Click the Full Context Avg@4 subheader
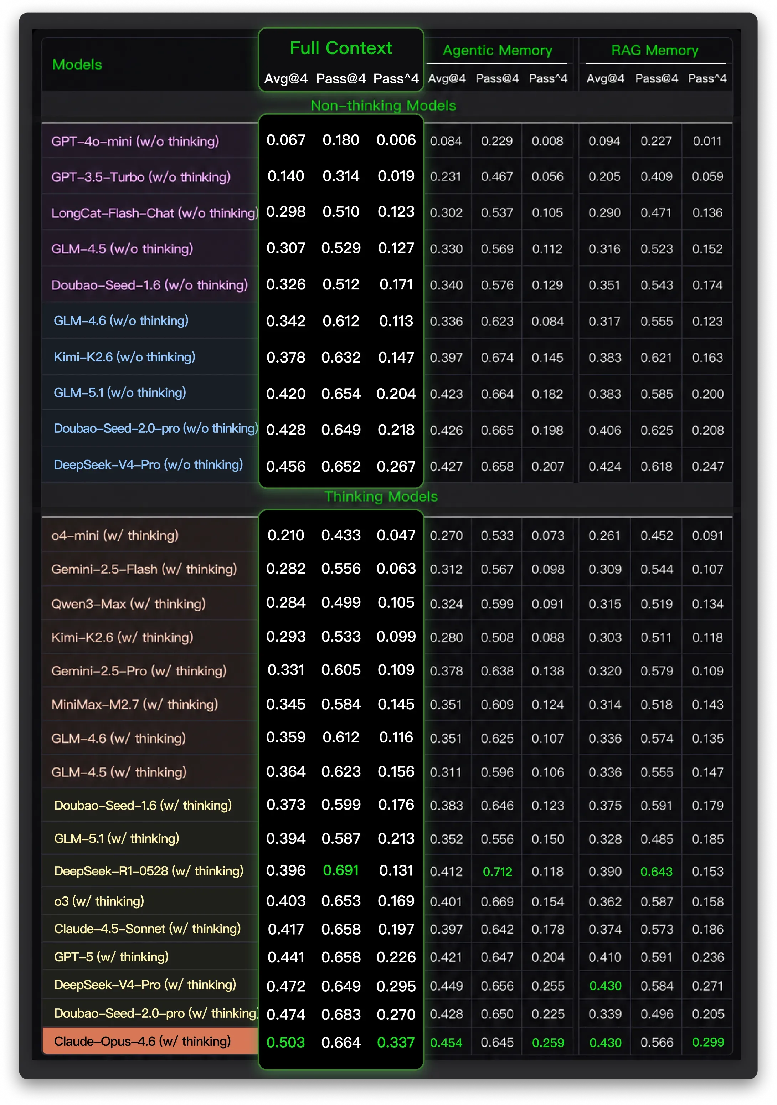The image size is (777, 1105). click(286, 78)
